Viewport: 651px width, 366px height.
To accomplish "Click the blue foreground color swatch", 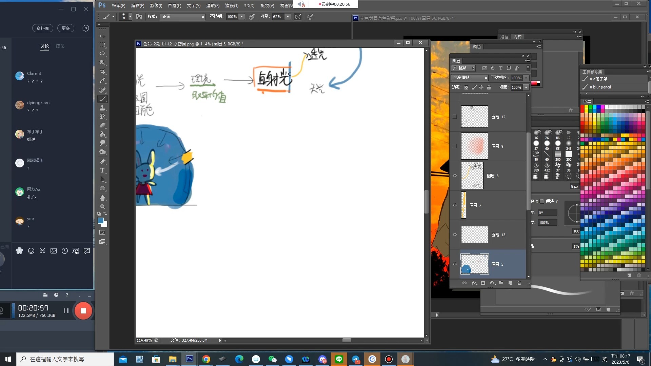I will click(x=100, y=221).
